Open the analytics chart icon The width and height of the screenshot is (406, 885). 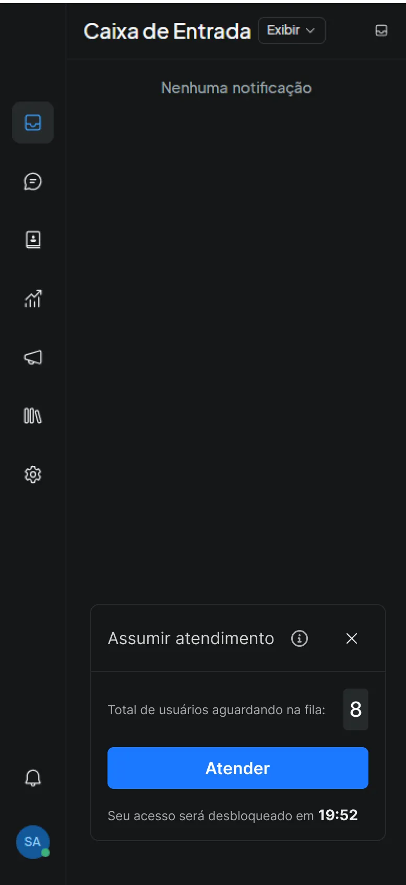point(33,299)
